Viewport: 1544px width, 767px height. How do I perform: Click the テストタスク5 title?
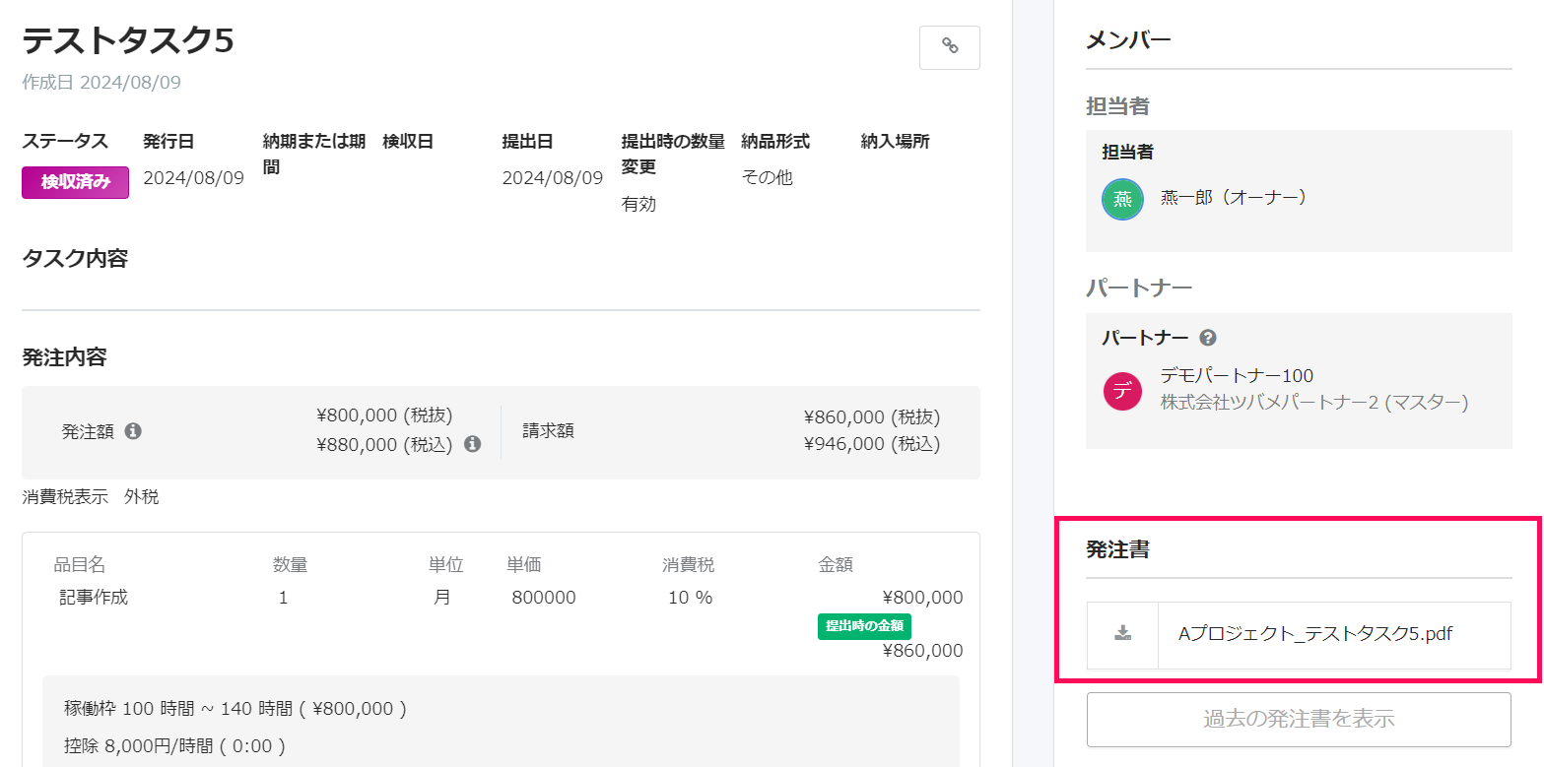[x=128, y=39]
